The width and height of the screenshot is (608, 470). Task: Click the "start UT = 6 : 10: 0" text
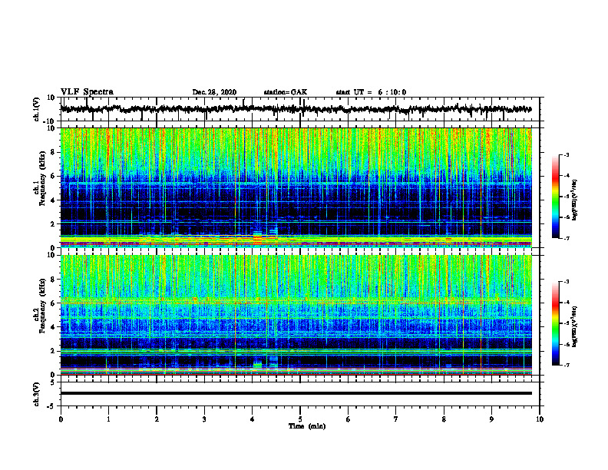click(371, 92)
